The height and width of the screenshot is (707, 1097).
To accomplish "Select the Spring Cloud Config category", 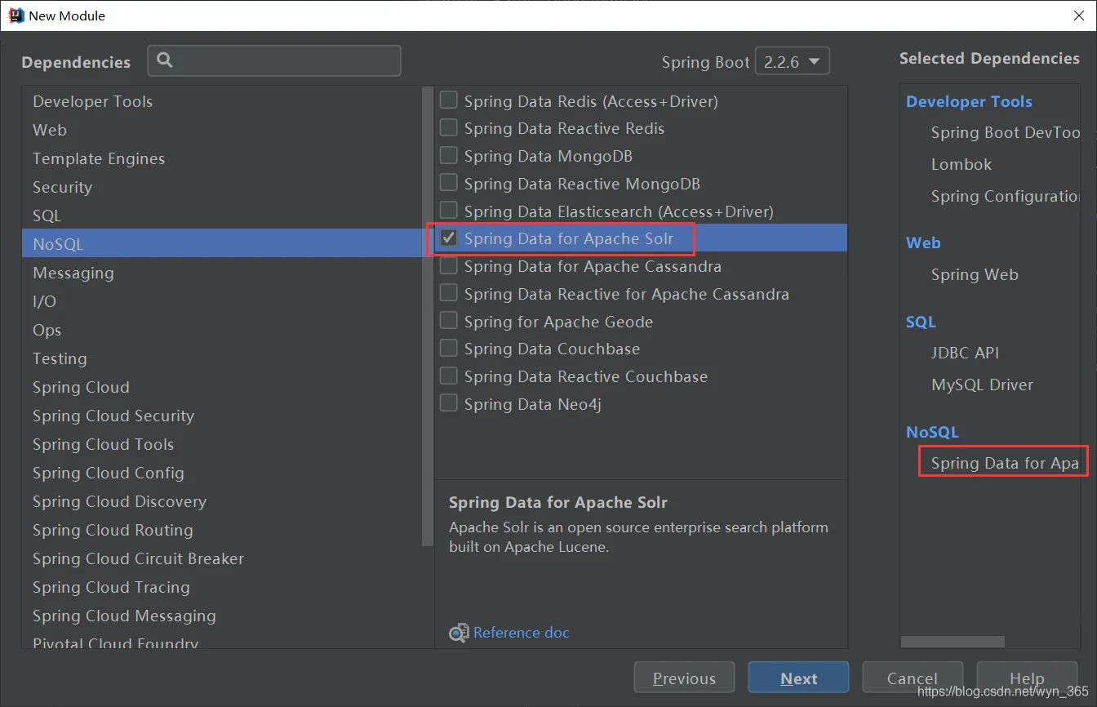I will tap(222, 473).
